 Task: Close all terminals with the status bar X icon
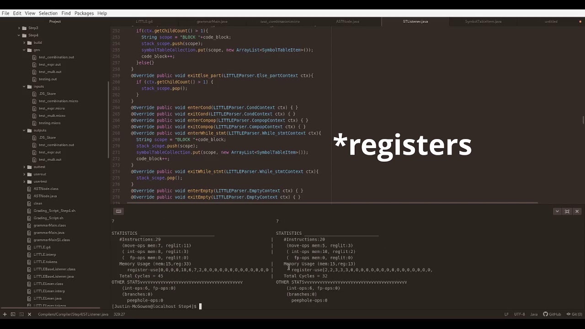(x=29, y=314)
